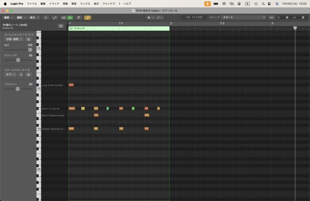Viewport: 310px width, 201px height.
Task: Click the automation curve toolbar icon
Action: click(55, 18)
